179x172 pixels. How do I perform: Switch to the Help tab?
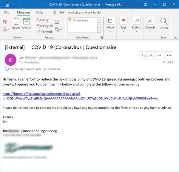click(40, 13)
